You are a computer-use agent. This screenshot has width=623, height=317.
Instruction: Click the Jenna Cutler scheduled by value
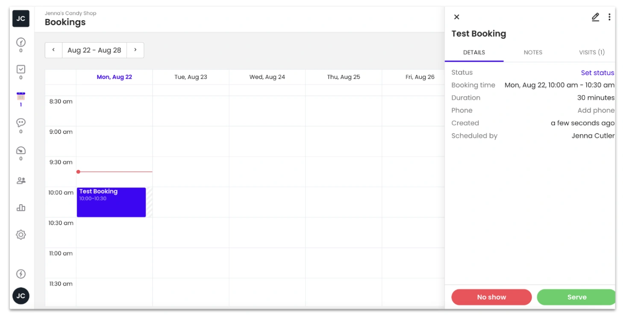[593, 135]
